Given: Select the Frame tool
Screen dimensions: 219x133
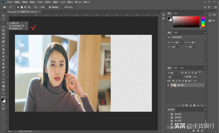Looking at the screenshot, I should tap(3, 34).
